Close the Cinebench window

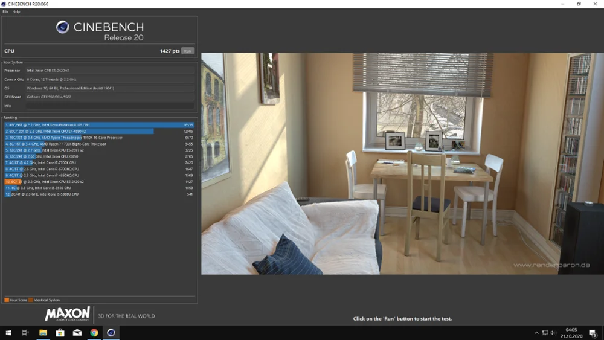(x=595, y=4)
